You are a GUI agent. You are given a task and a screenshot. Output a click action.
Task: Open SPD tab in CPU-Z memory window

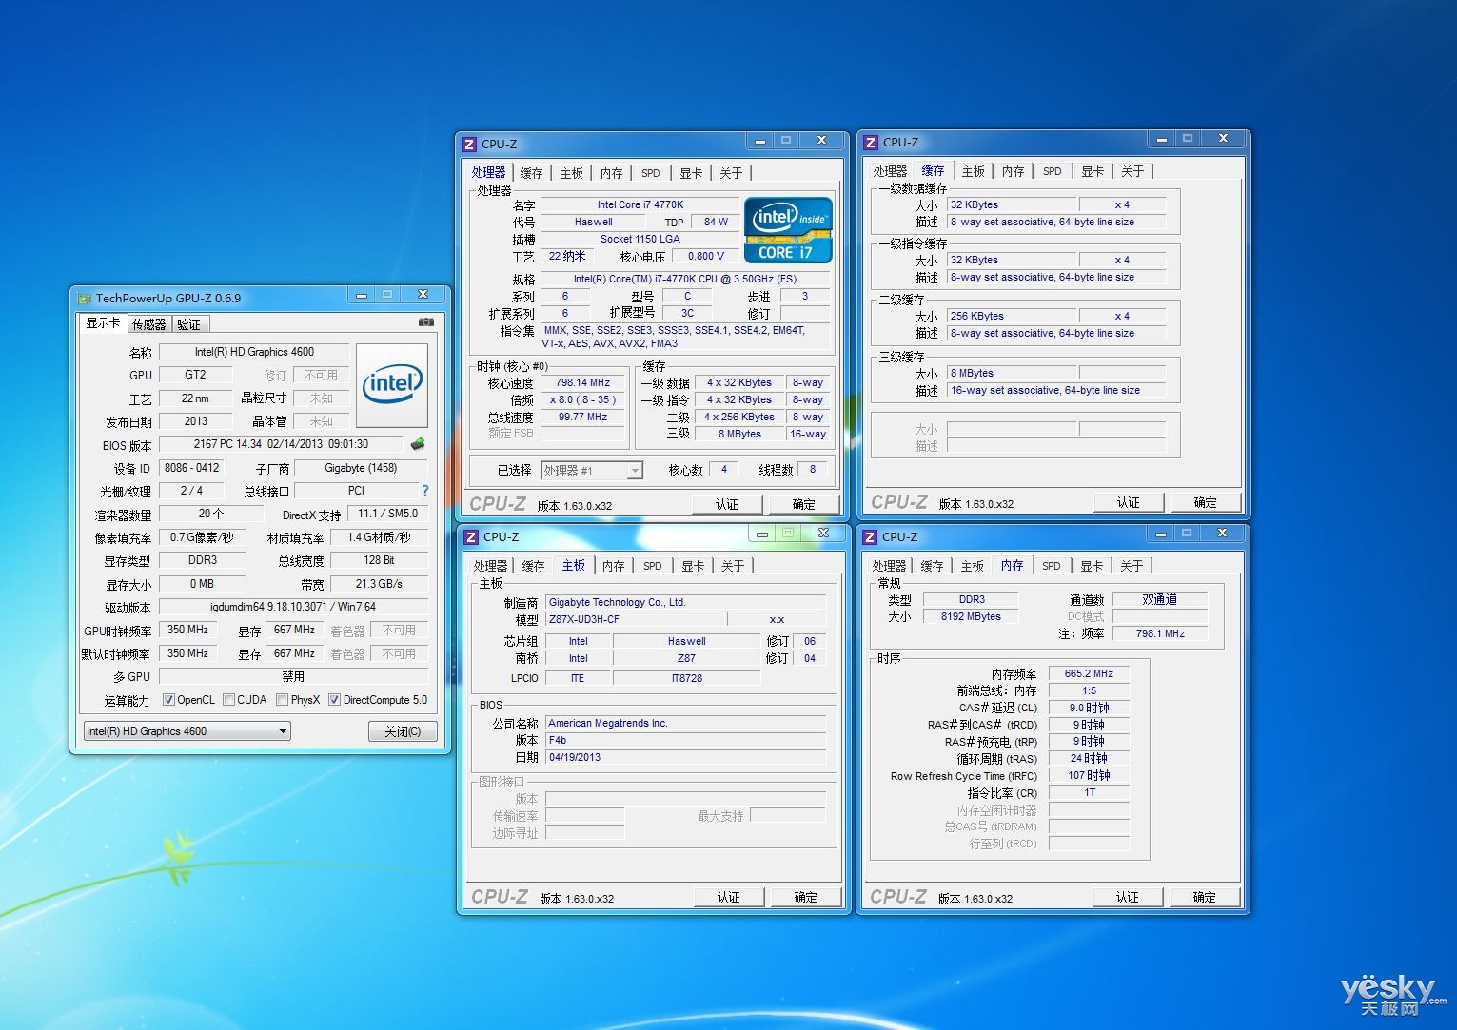click(1052, 566)
